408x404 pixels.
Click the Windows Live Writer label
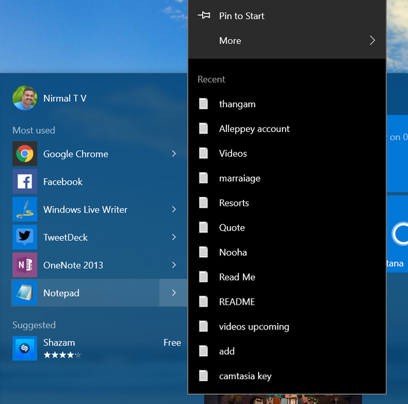[x=85, y=210]
